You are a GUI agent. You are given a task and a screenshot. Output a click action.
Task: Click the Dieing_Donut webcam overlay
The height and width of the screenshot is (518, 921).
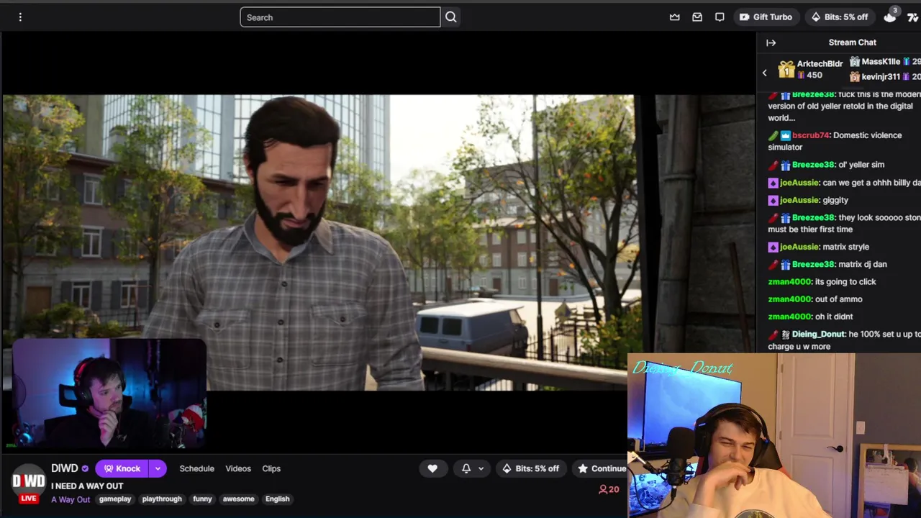(774, 435)
